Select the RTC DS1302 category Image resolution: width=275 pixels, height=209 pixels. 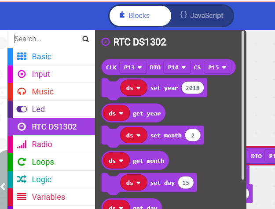click(x=51, y=126)
